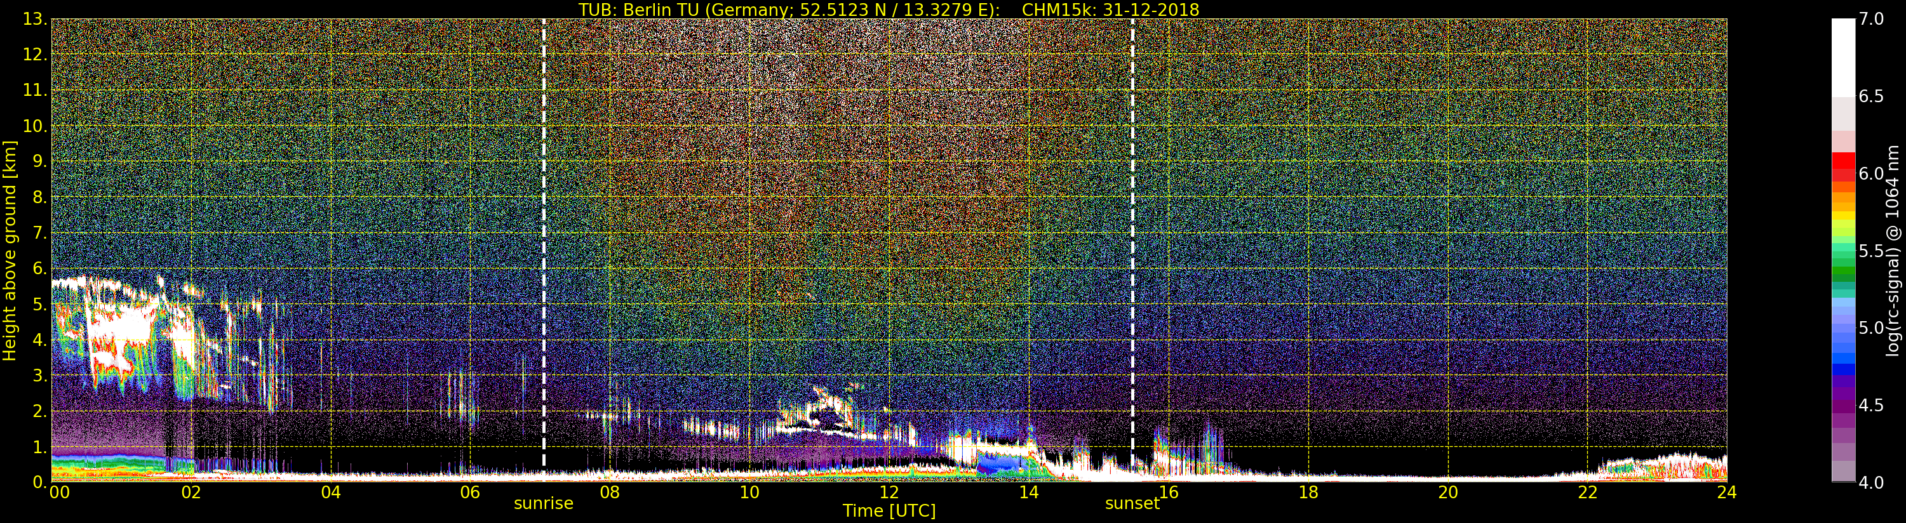1906x523 pixels.
Task: Click the '6.0' value on the colorbar scale
Action: [1871, 174]
